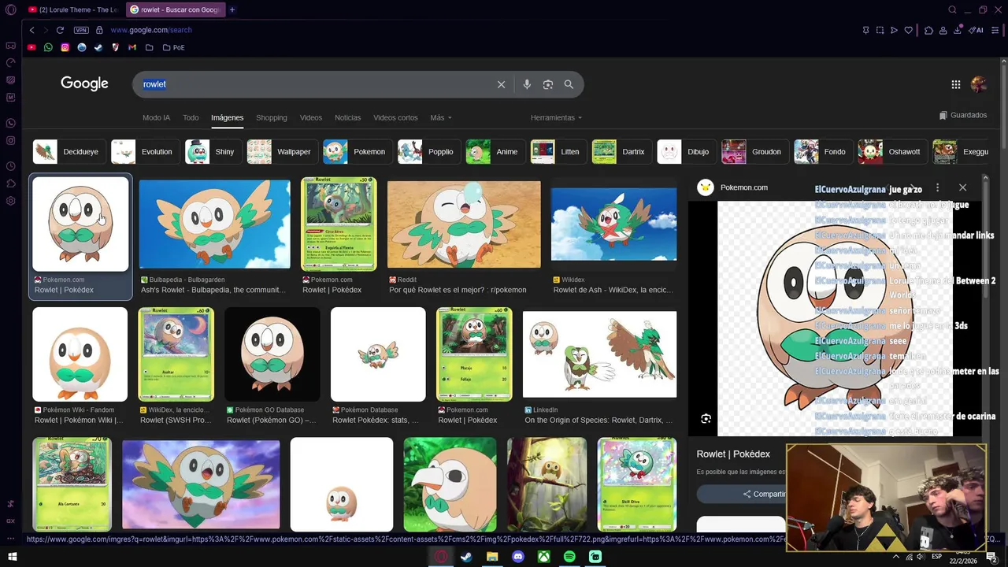Screen dimensions: 1008x567
Task: Switch to Todo results tab
Action: (191, 117)
